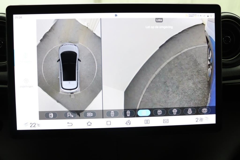This screenshot has height=160, width=240.
Task: Select the right side camera view icon
Action: [159, 112]
